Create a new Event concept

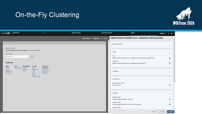pos(34,74)
